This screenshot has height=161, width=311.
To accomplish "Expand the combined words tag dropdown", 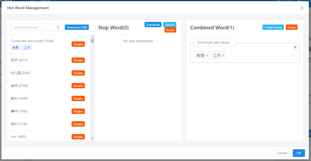I will coord(293,55).
